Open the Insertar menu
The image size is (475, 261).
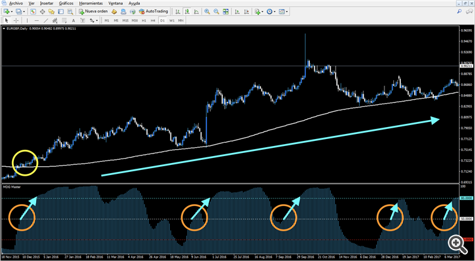click(47, 3)
